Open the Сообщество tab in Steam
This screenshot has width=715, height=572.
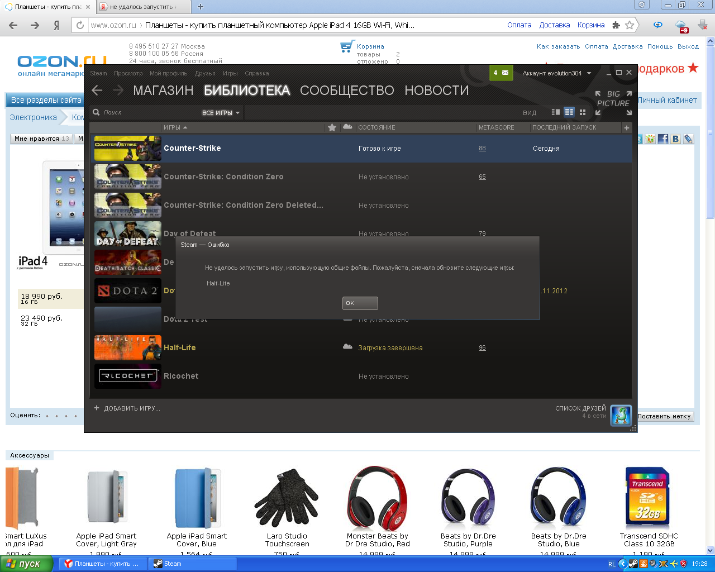click(347, 90)
